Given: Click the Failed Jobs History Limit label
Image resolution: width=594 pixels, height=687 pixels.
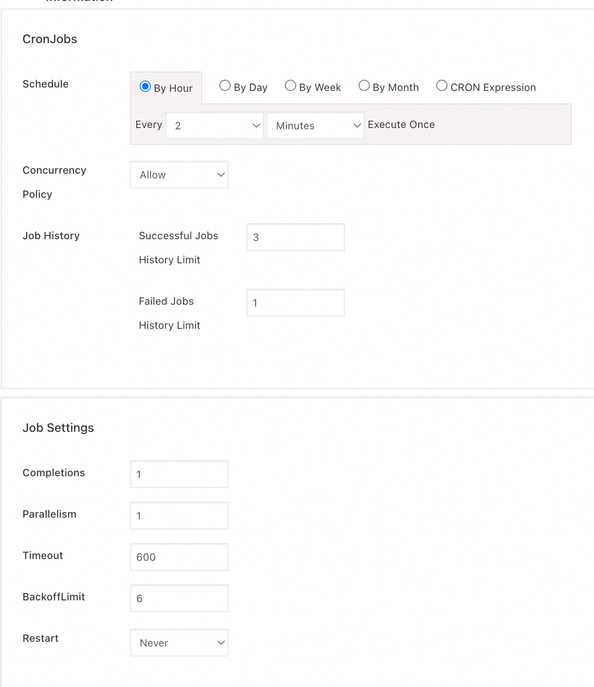Looking at the screenshot, I should (x=169, y=313).
